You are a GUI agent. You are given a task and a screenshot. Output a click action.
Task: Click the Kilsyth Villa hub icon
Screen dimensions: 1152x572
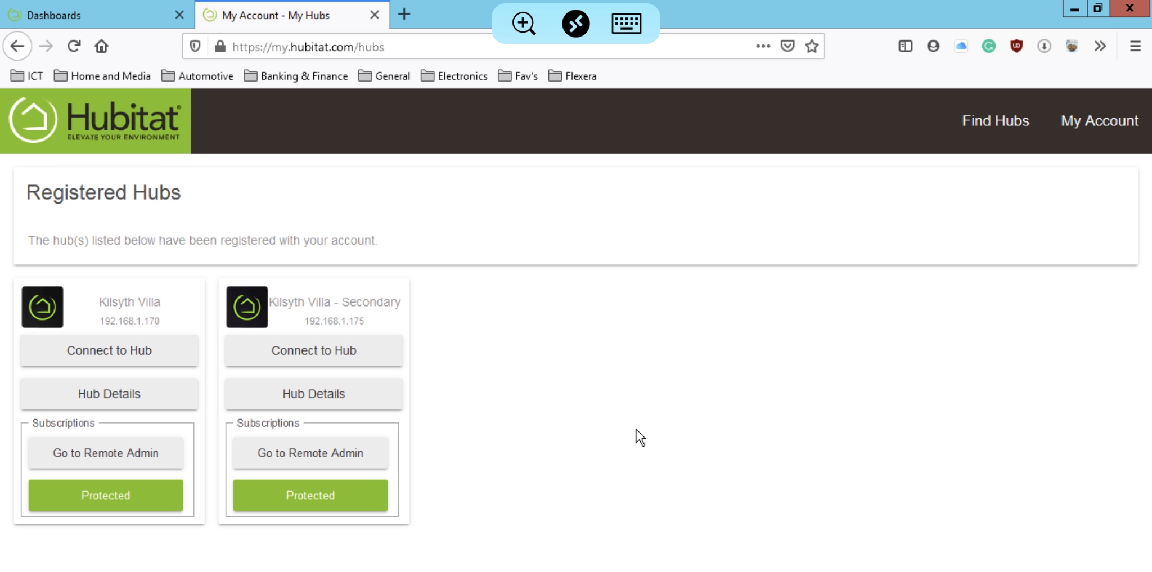[42, 307]
